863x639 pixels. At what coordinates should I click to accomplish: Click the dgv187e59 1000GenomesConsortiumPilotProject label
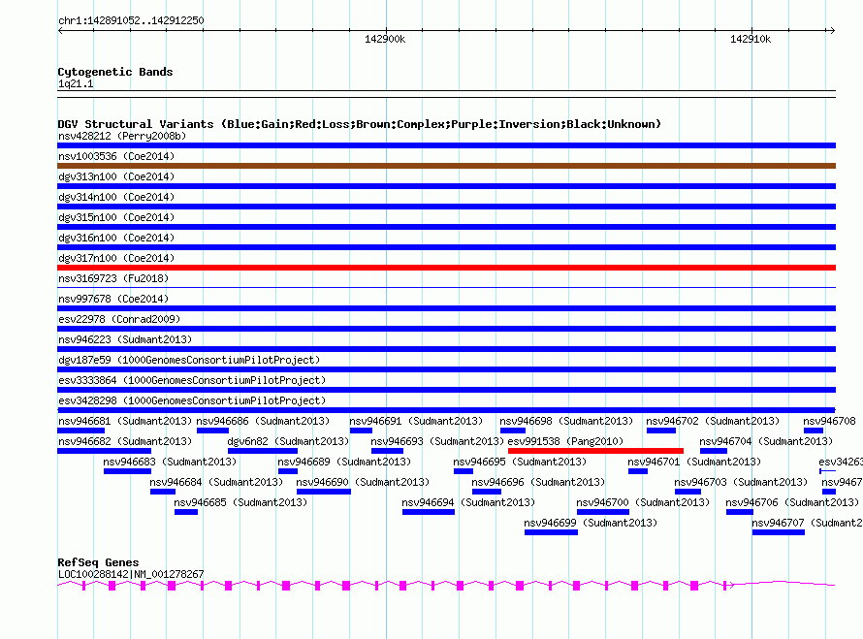[x=189, y=360]
